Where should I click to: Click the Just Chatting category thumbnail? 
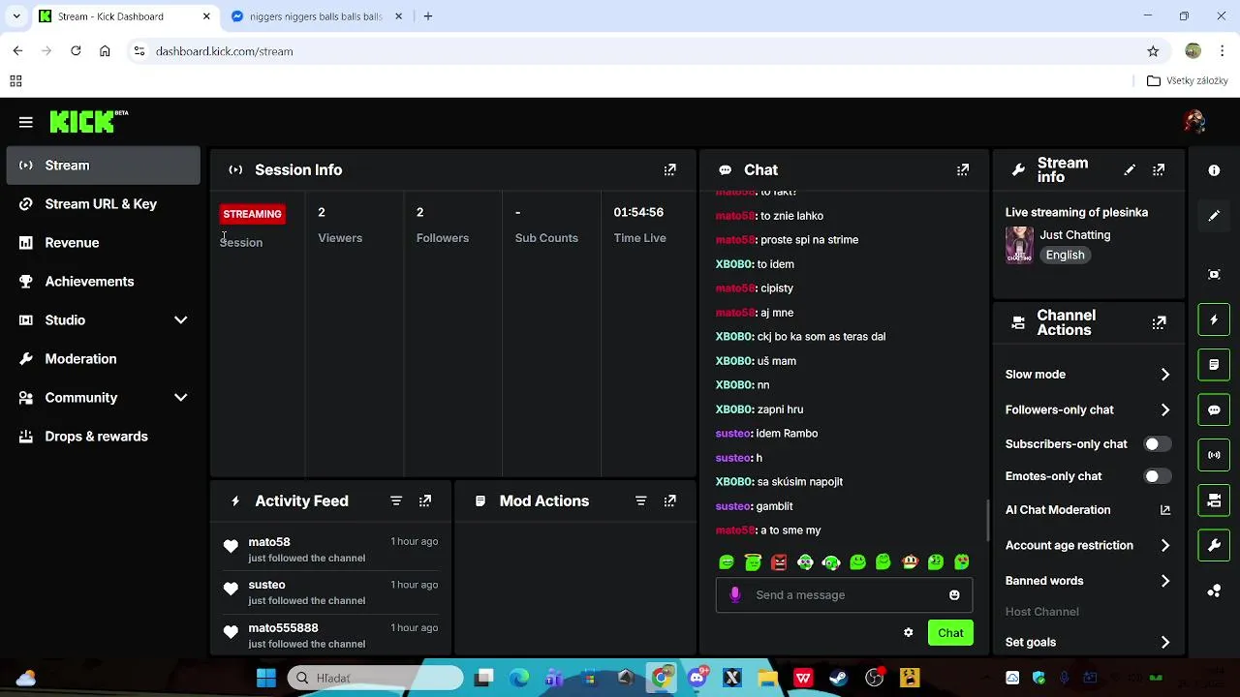coord(1019,245)
